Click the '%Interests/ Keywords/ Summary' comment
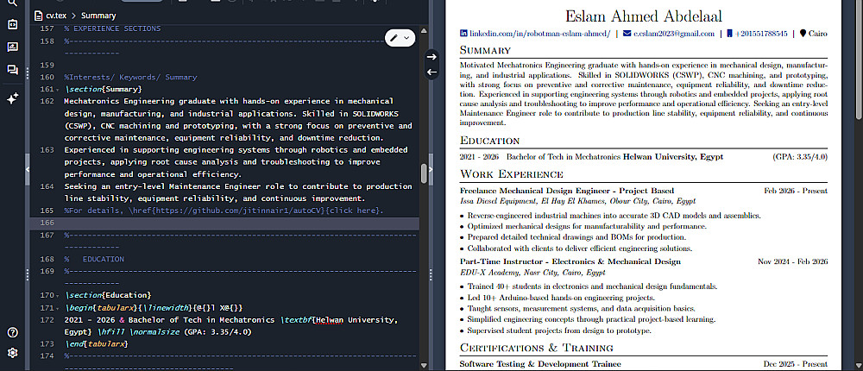Image resolution: width=863 pixels, height=371 pixels. [130, 77]
